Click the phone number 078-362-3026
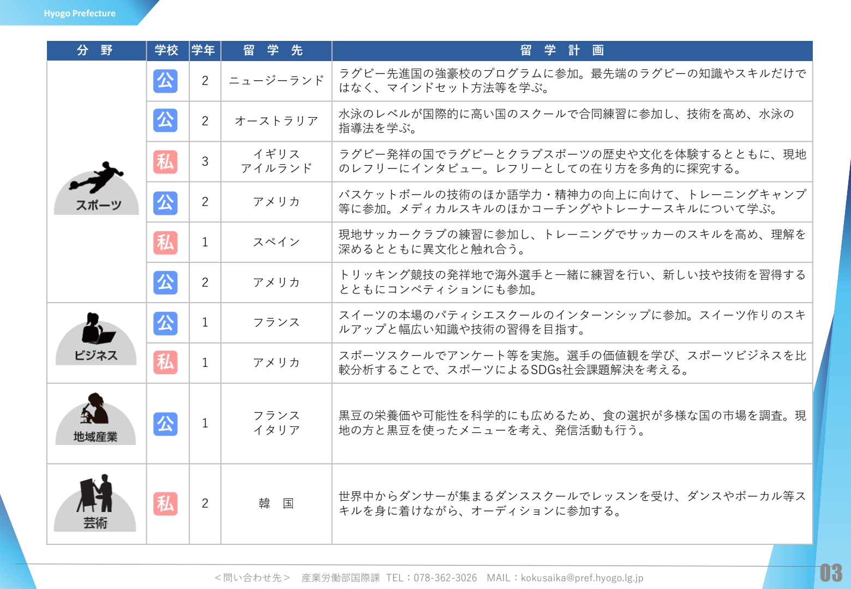The image size is (851, 589). coord(445,578)
